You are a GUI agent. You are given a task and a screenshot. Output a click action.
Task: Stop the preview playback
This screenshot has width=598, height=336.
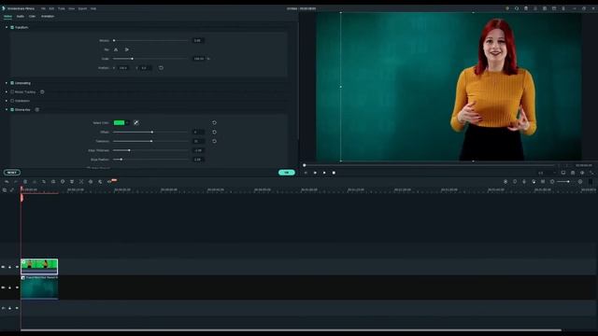(334, 173)
